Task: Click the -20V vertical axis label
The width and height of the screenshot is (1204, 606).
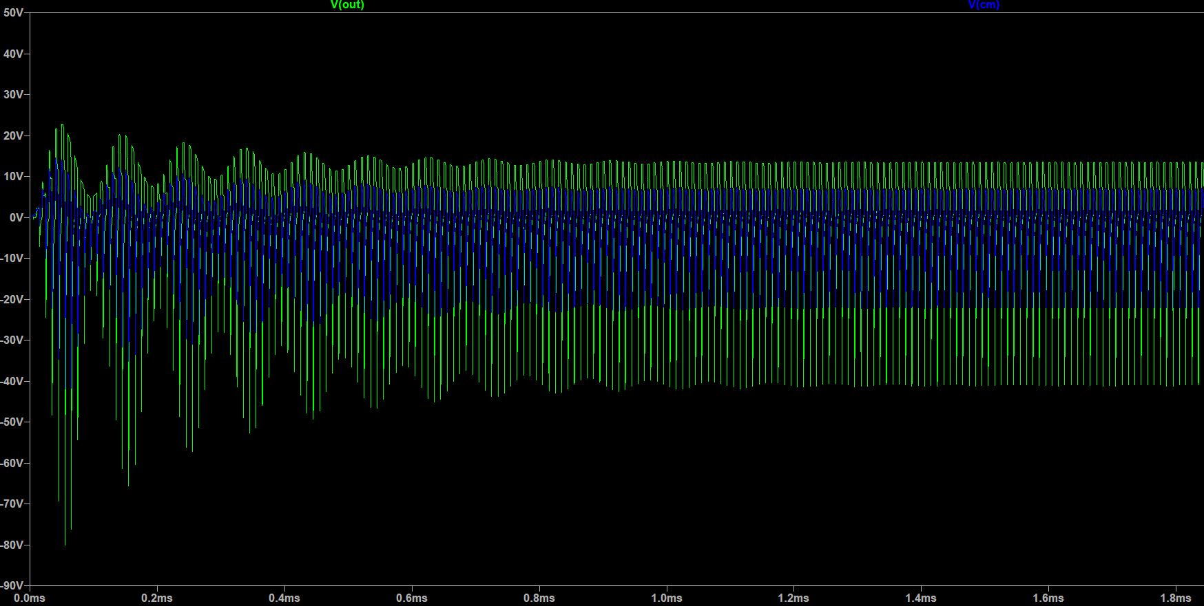Action: (12, 299)
